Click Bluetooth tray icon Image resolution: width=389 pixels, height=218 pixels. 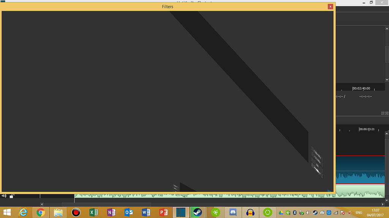[x=295, y=213]
